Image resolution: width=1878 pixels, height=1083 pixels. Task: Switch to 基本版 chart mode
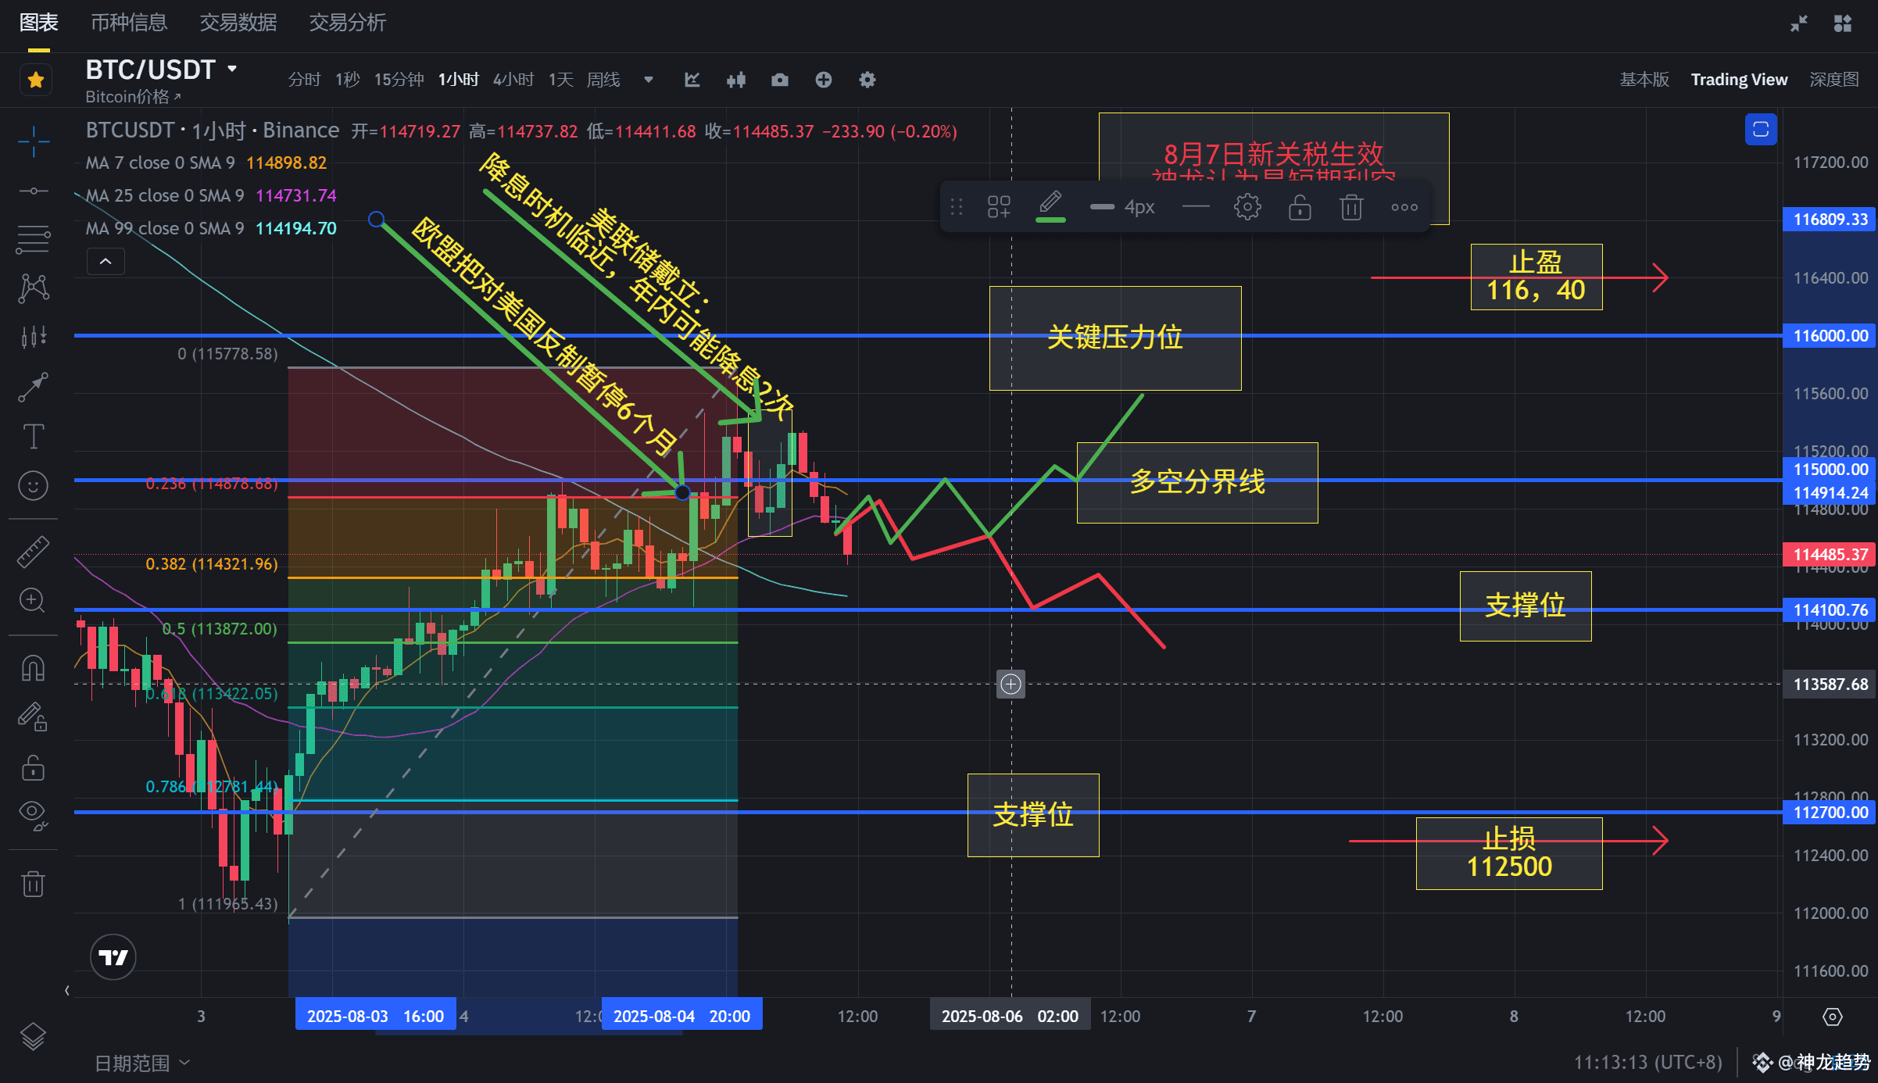[x=1644, y=80]
